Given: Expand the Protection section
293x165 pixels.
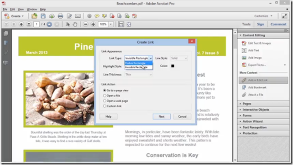Looking at the screenshot, I should pos(263,133).
